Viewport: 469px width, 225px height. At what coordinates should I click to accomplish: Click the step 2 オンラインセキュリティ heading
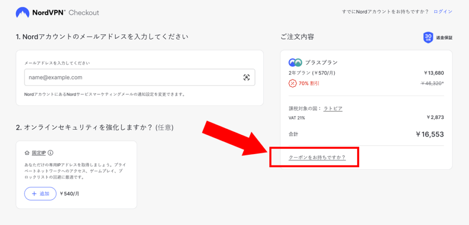pyautogui.click(x=94, y=127)
